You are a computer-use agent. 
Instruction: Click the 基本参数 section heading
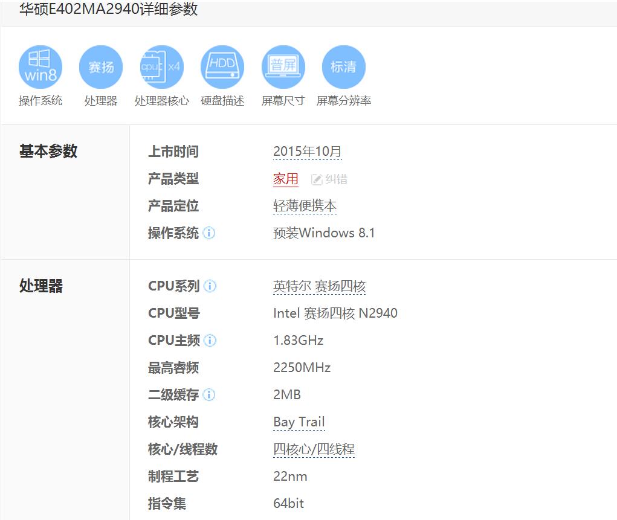[x=48, y=152]
